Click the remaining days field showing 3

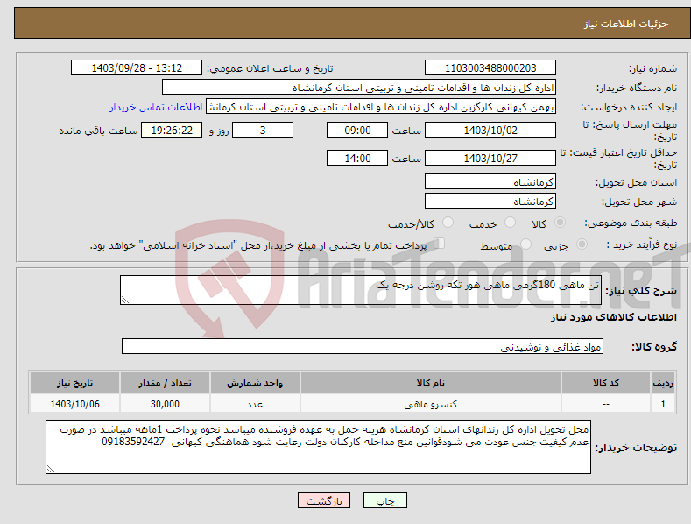pos(263,130)
